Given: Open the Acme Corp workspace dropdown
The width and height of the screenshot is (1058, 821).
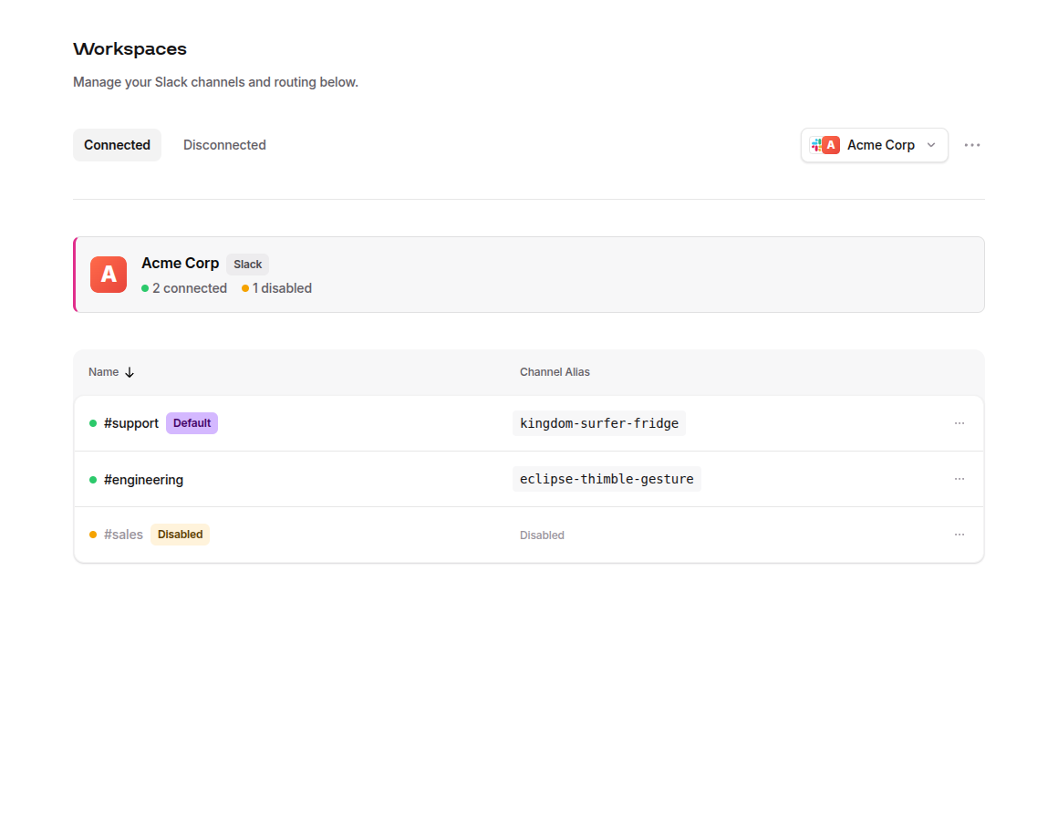Looking at the screenshot, I should [874, 145].
